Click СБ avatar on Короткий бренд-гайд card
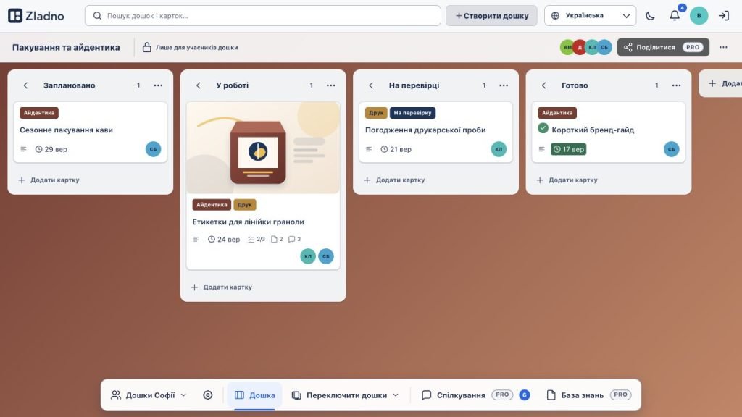 click(672, 149)
